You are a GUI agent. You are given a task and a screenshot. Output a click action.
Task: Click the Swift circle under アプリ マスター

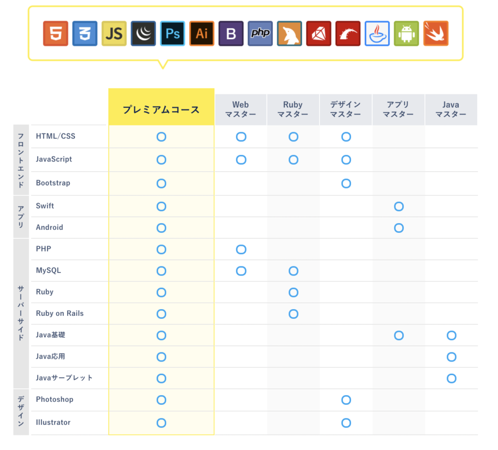click(x=399, y=207)
